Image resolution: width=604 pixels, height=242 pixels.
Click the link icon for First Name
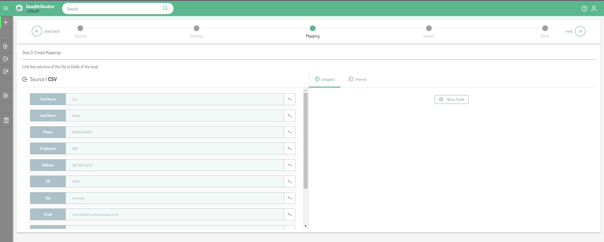point(289,99)
